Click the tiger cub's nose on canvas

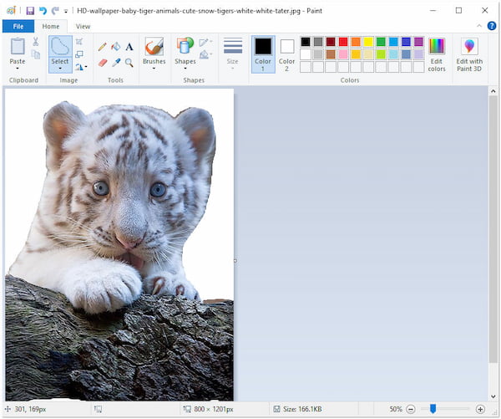(128, 243)
